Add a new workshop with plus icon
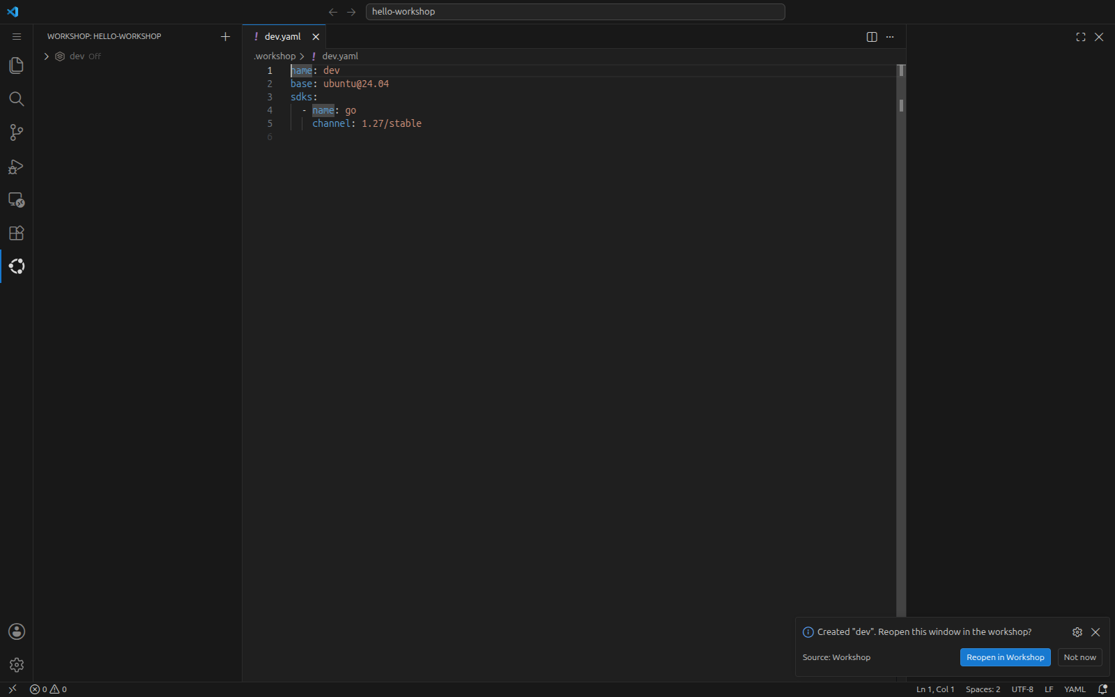Viewport: 1115px width, 697px height. [225, 37]
